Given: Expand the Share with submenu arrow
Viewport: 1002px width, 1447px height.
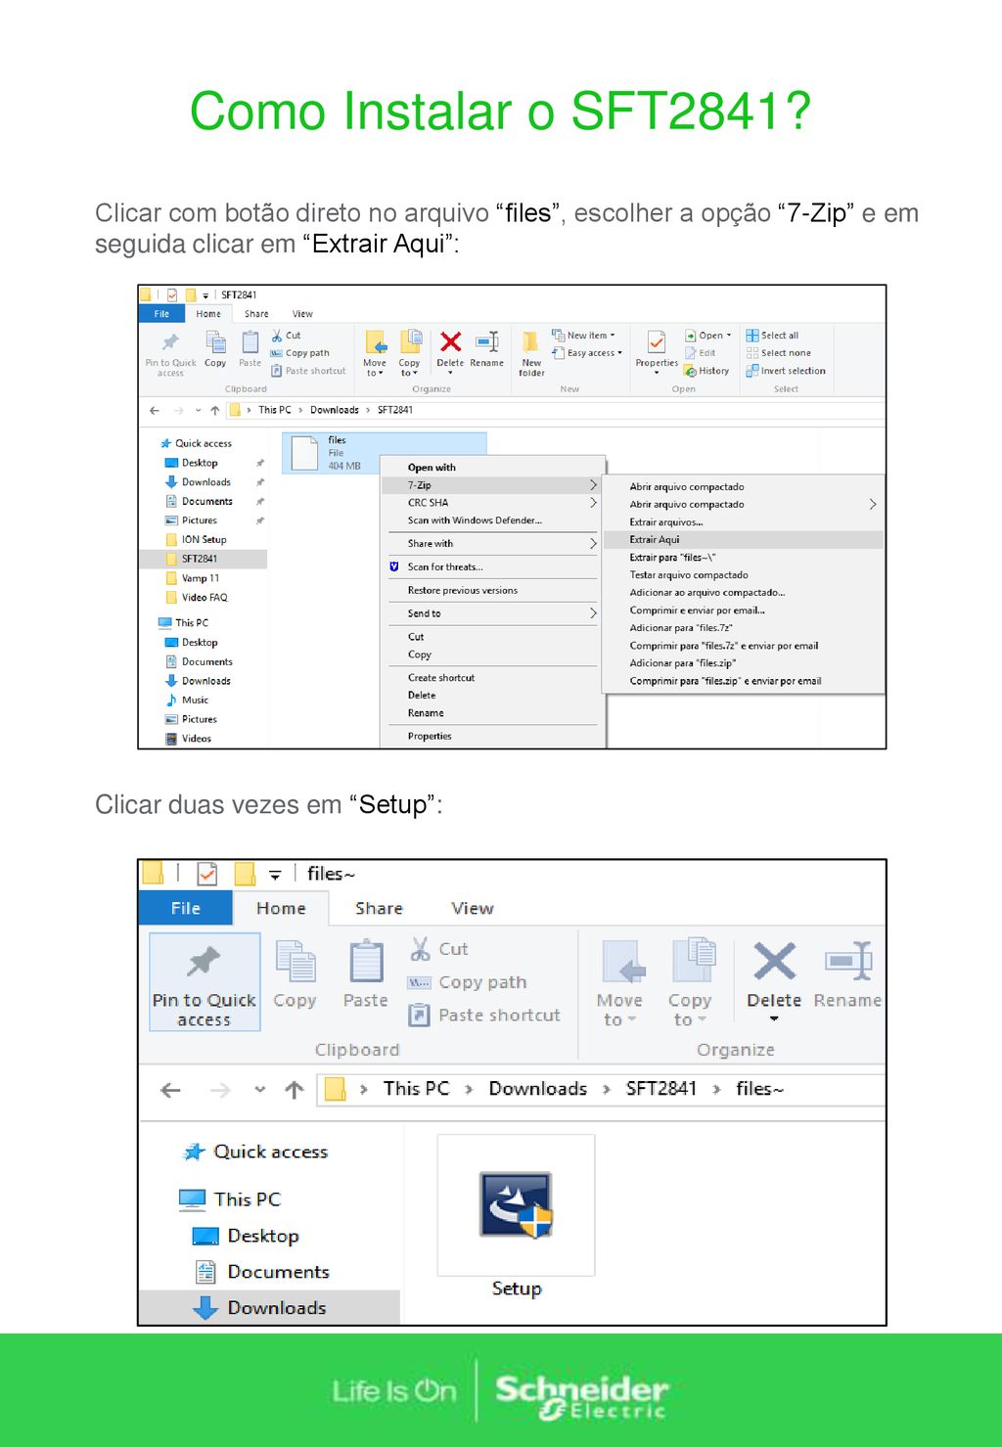Looking at the screenshot, I should 593,543.
